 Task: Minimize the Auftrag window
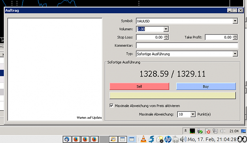point(230,11)
